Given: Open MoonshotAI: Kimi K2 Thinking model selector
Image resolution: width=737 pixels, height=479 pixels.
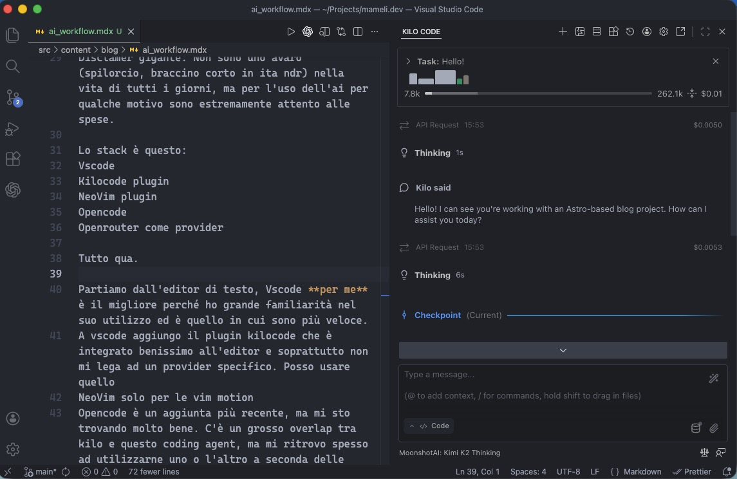Looking at the screenshot, I should 449,453.
